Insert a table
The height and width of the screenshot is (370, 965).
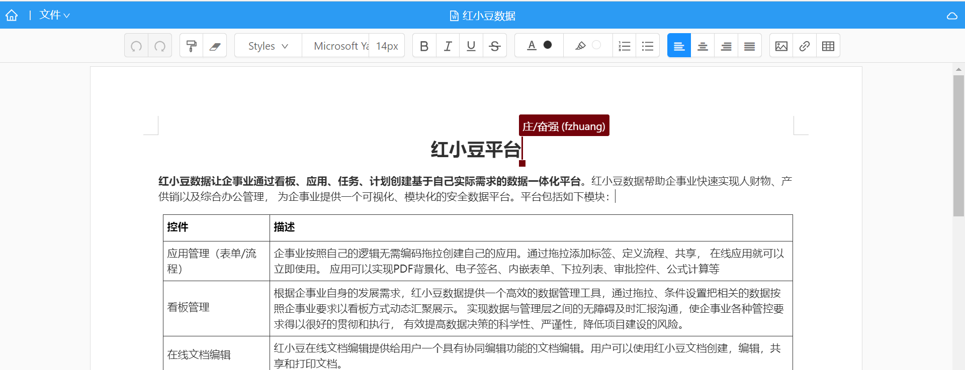[828, 46]
